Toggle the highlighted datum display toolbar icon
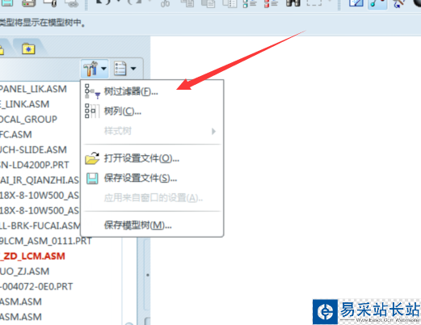 [x=377, y=4]
